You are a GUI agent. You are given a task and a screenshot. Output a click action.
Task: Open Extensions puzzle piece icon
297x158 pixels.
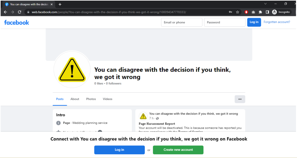(260, 12)
